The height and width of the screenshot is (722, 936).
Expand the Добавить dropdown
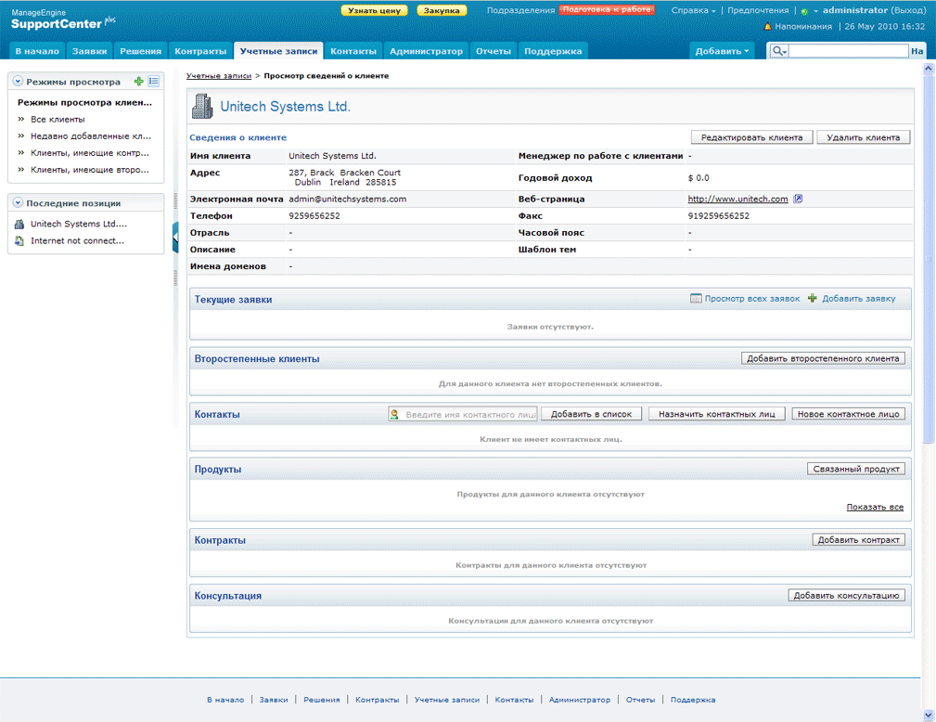click(722, 51)
